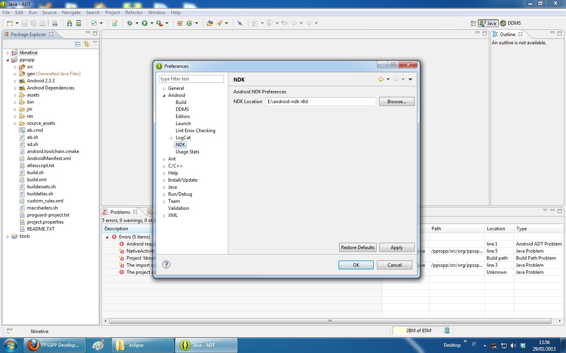
Task: Minimize the Outline view panel
Action: coord(553,33)
